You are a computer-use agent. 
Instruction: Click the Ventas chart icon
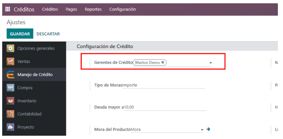point(10,62)
